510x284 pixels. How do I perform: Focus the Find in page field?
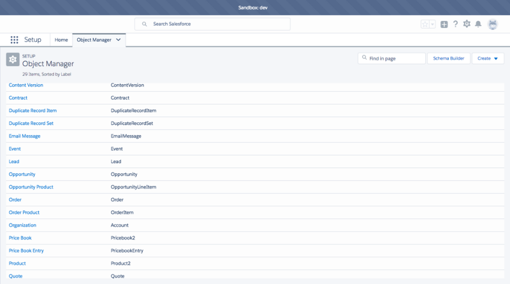coord(391,59)
